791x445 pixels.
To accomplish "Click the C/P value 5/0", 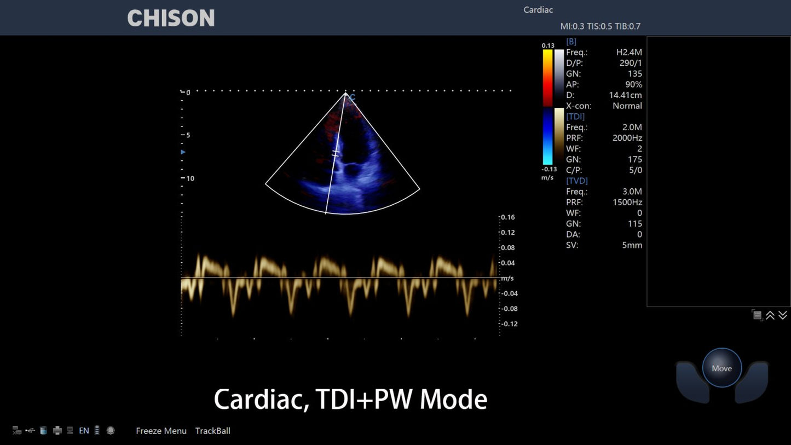I will coord(636,170).
